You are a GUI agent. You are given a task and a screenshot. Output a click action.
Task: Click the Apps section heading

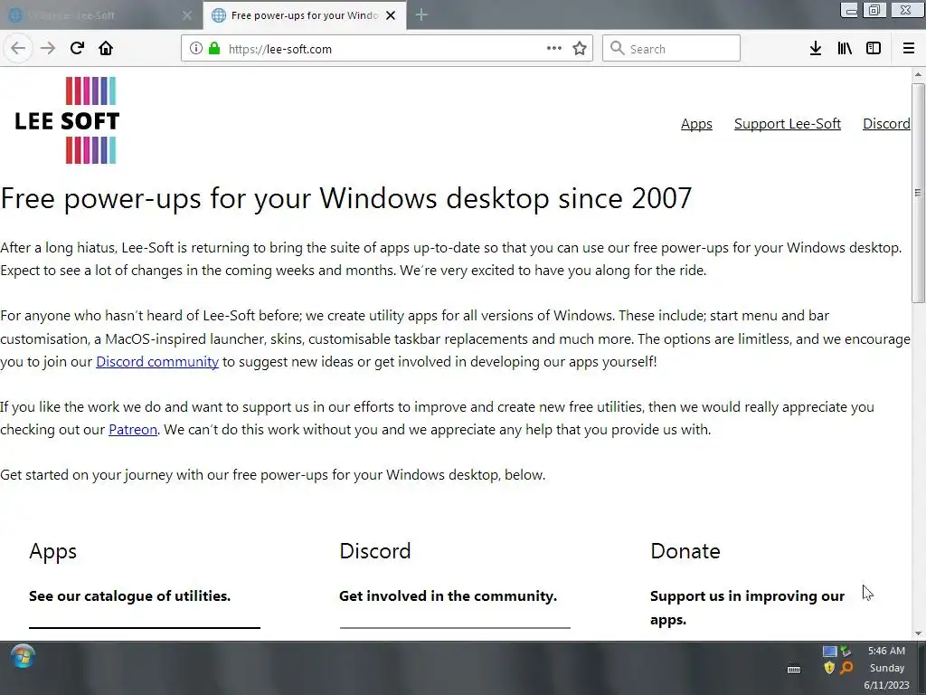tap(53, 551)
